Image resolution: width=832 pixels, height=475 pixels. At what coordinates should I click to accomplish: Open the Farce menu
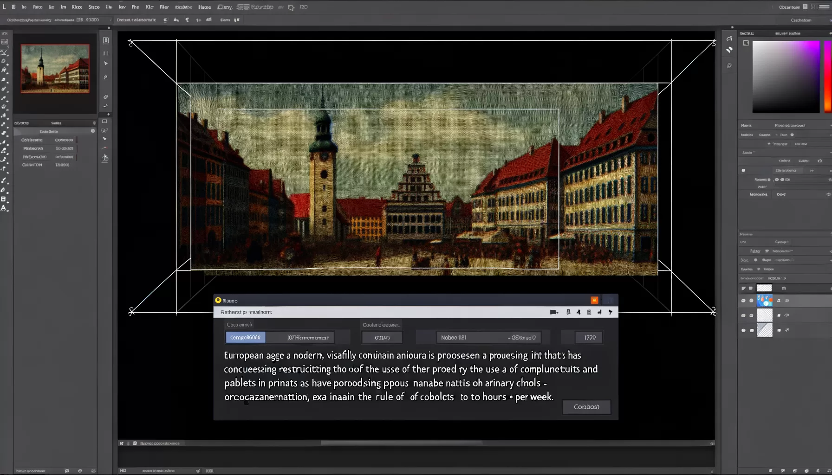(x=38, y=7)
